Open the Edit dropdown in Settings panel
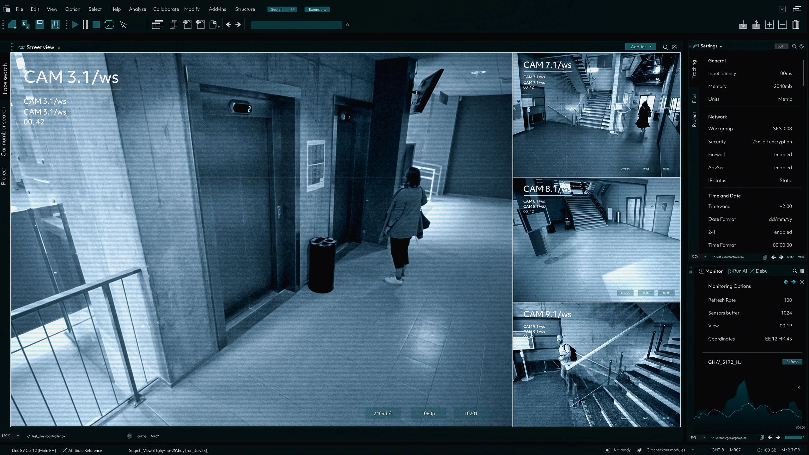Image resolution: width=809 pixels, height=455 pixels. (781, 46)
